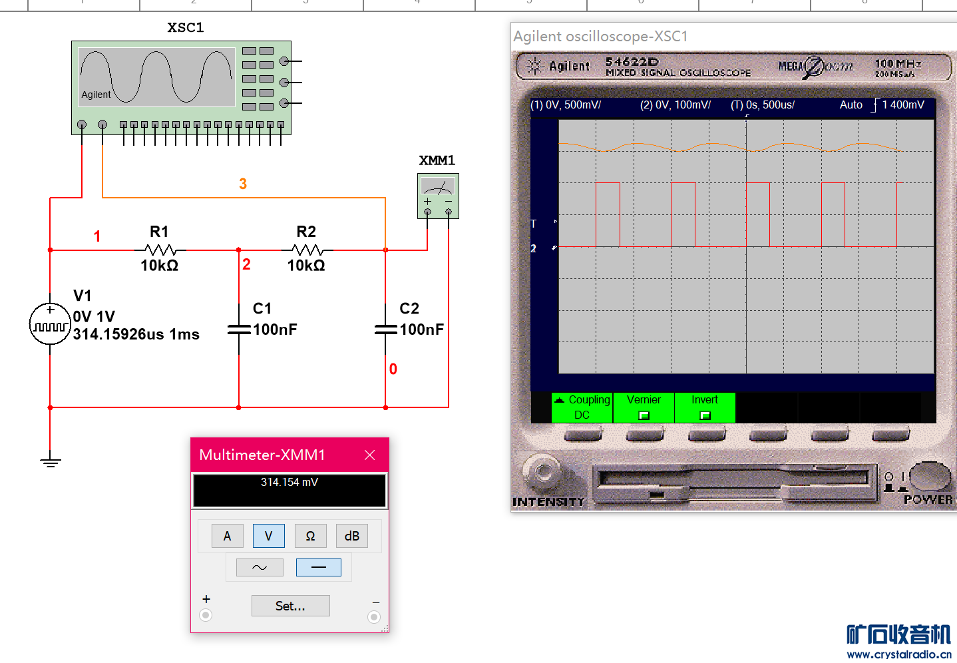Screen dimensions: 957x663
Task: Toggle the Vernier softkey on the oscilloscope
Action: click(x=644, y=407)
